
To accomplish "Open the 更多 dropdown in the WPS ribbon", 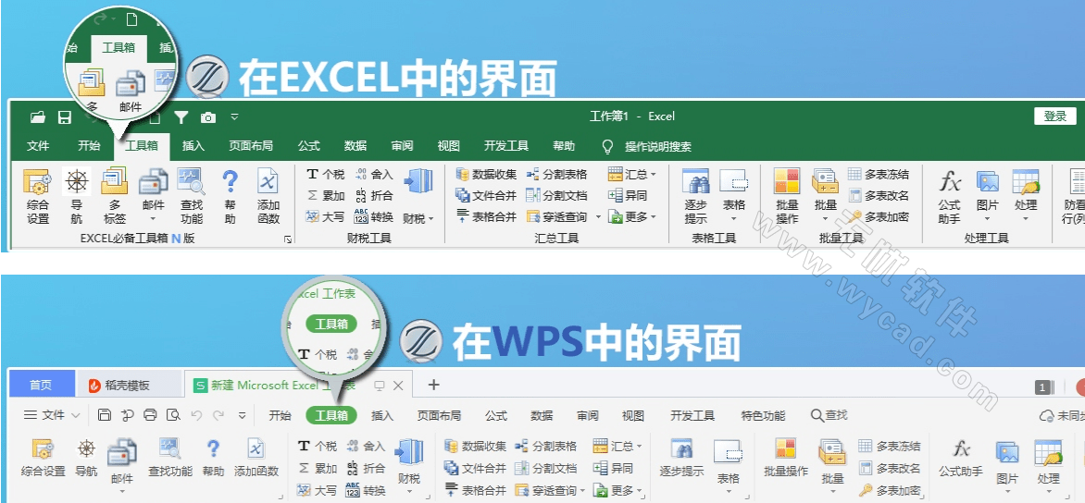I will pos(617,491).
